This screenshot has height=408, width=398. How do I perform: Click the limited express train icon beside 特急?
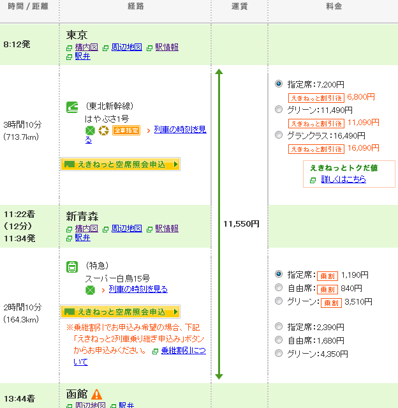click(x=72, y=267)
